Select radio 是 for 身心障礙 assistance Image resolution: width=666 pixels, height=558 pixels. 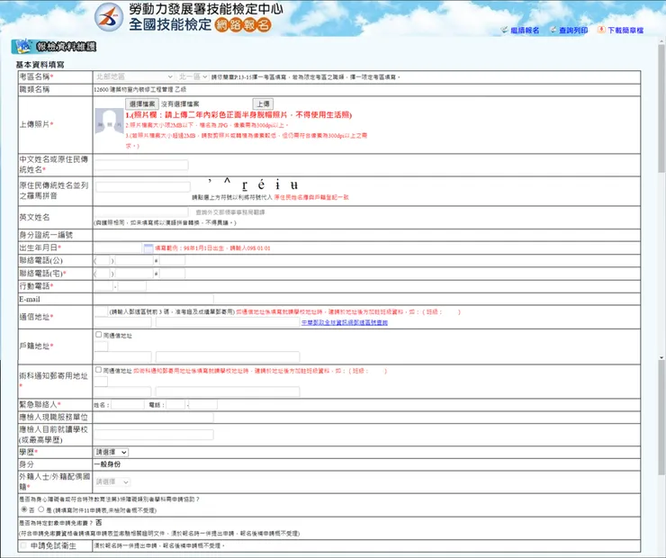tap(41, 509)
